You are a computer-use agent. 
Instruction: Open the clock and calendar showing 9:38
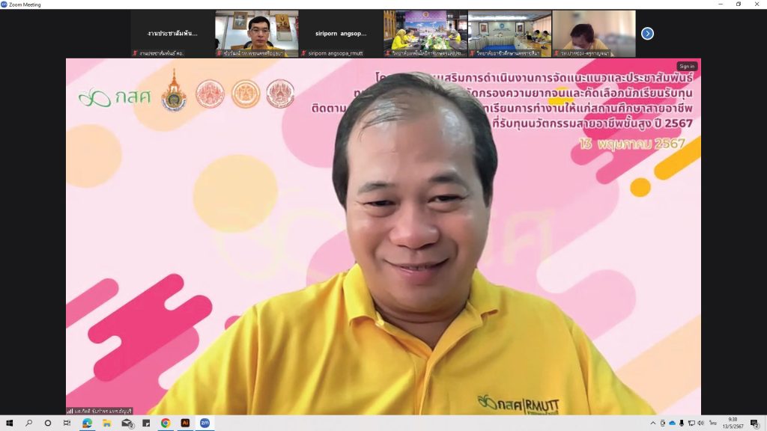click(733, 424)
